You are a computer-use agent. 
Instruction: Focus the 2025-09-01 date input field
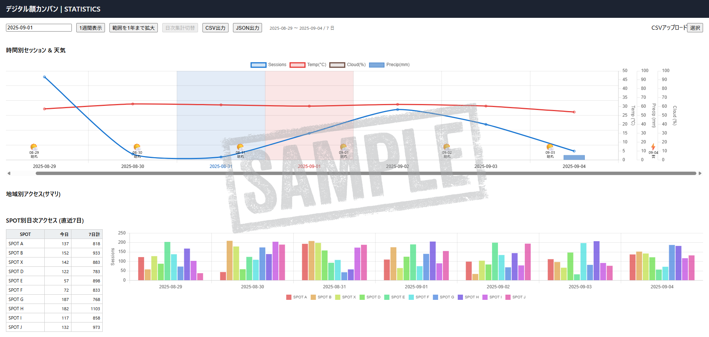pyautogui.click(x=39, y=28)
